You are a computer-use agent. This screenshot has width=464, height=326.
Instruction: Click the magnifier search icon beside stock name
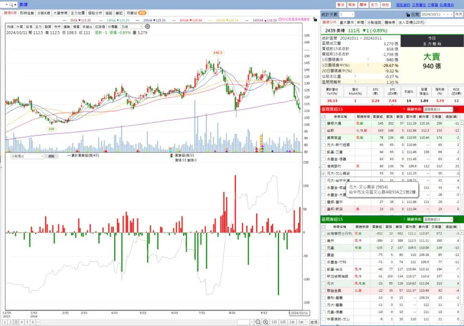pyautogui.click(x=11, y=4)
